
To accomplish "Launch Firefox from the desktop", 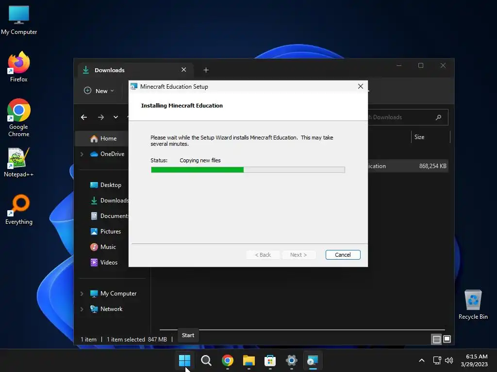I will point(19,67).
